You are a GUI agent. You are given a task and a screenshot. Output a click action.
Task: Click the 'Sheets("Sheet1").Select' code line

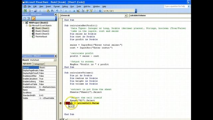click(86, 92)
